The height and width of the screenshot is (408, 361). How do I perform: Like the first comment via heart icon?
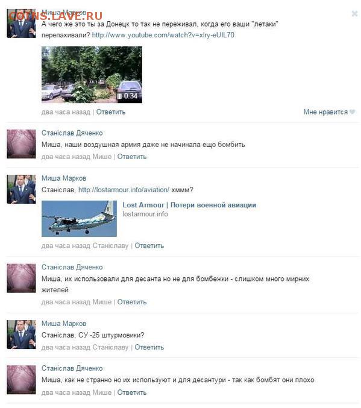coord(352,112)
